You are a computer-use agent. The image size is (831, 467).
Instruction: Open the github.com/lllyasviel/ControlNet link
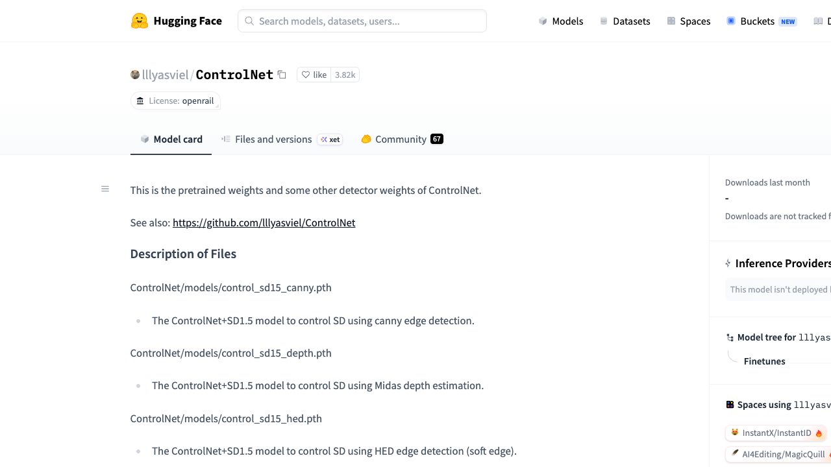(x=264, y=222)
